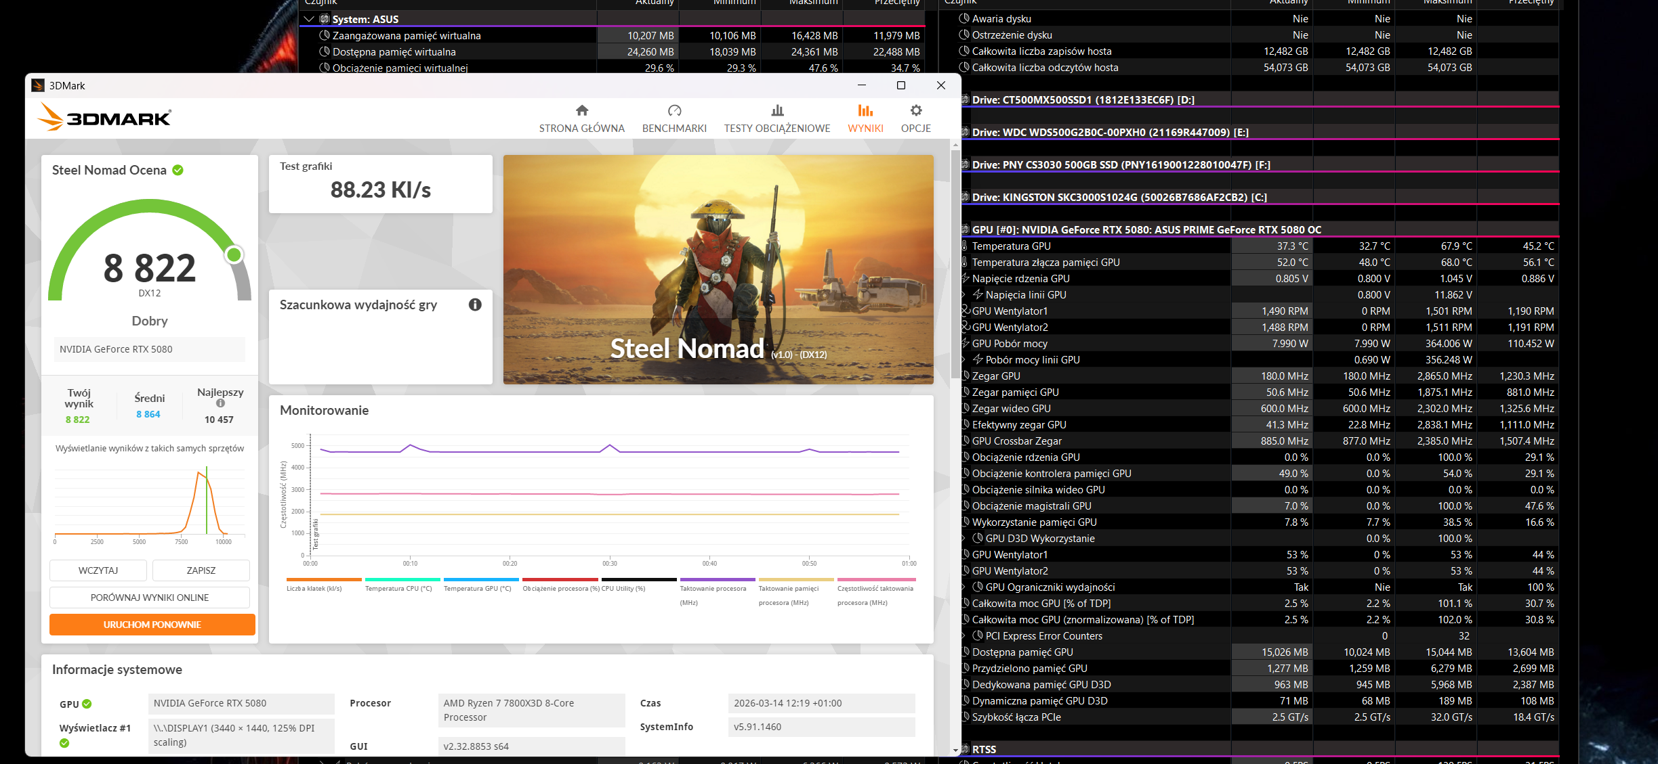Open Testy Obciążeniowe bar chart icon
The width and height of the screenshot is (1658, 764).
pyautogui.click(x=777, y=110)
